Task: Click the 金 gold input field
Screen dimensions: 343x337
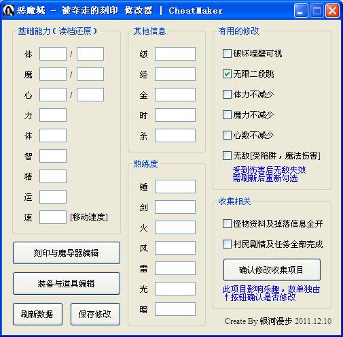Action: pyautogui.click(x=175, y=95)
